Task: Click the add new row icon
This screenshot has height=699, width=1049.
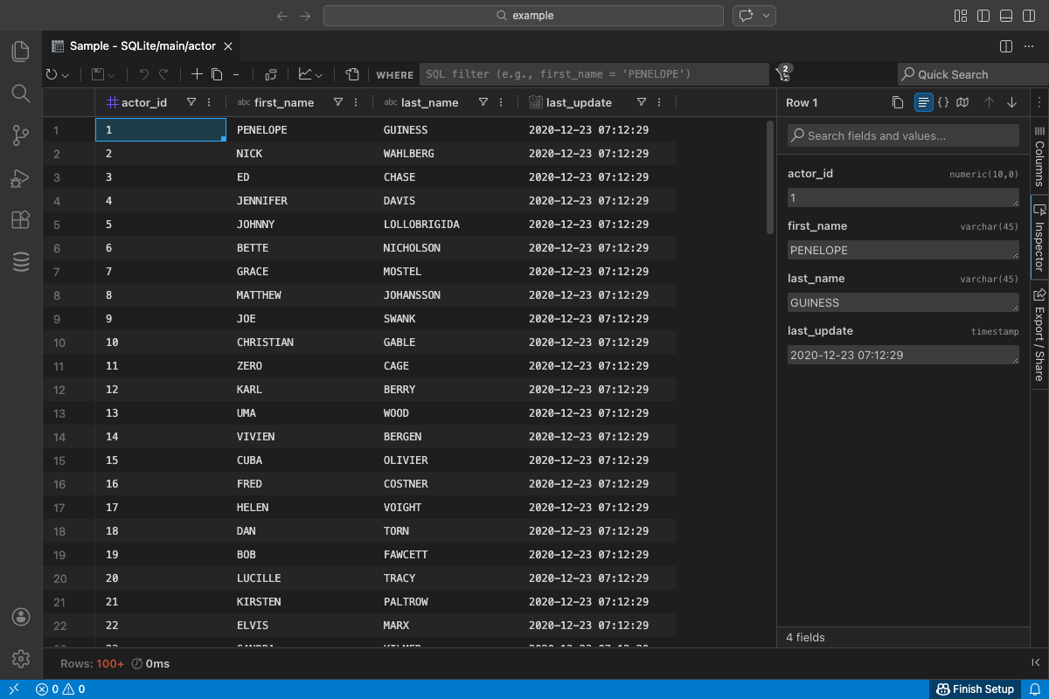Action: click(197, 74)
